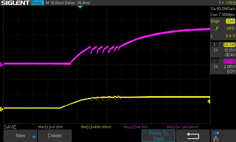Select the HFR trigger coupling label
The image size is (236, 142).
click(230, 28)
